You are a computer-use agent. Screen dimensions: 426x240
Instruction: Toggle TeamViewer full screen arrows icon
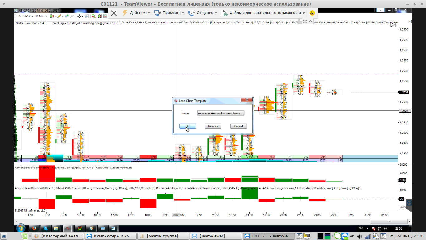305,21
